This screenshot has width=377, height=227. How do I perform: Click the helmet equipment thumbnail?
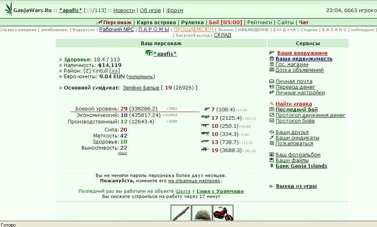[202, 212]
